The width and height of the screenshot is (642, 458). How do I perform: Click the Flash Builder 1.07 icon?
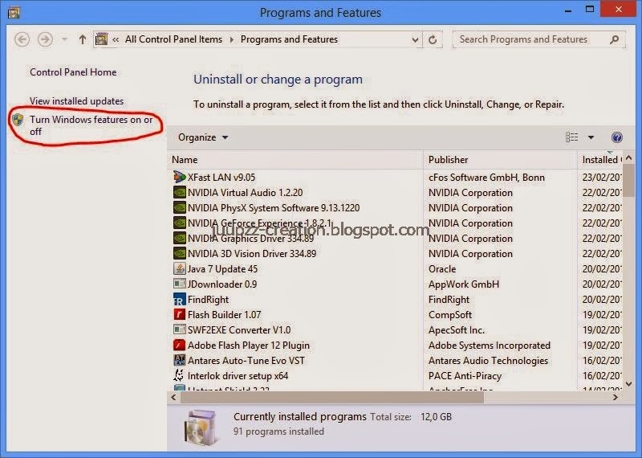179,314
